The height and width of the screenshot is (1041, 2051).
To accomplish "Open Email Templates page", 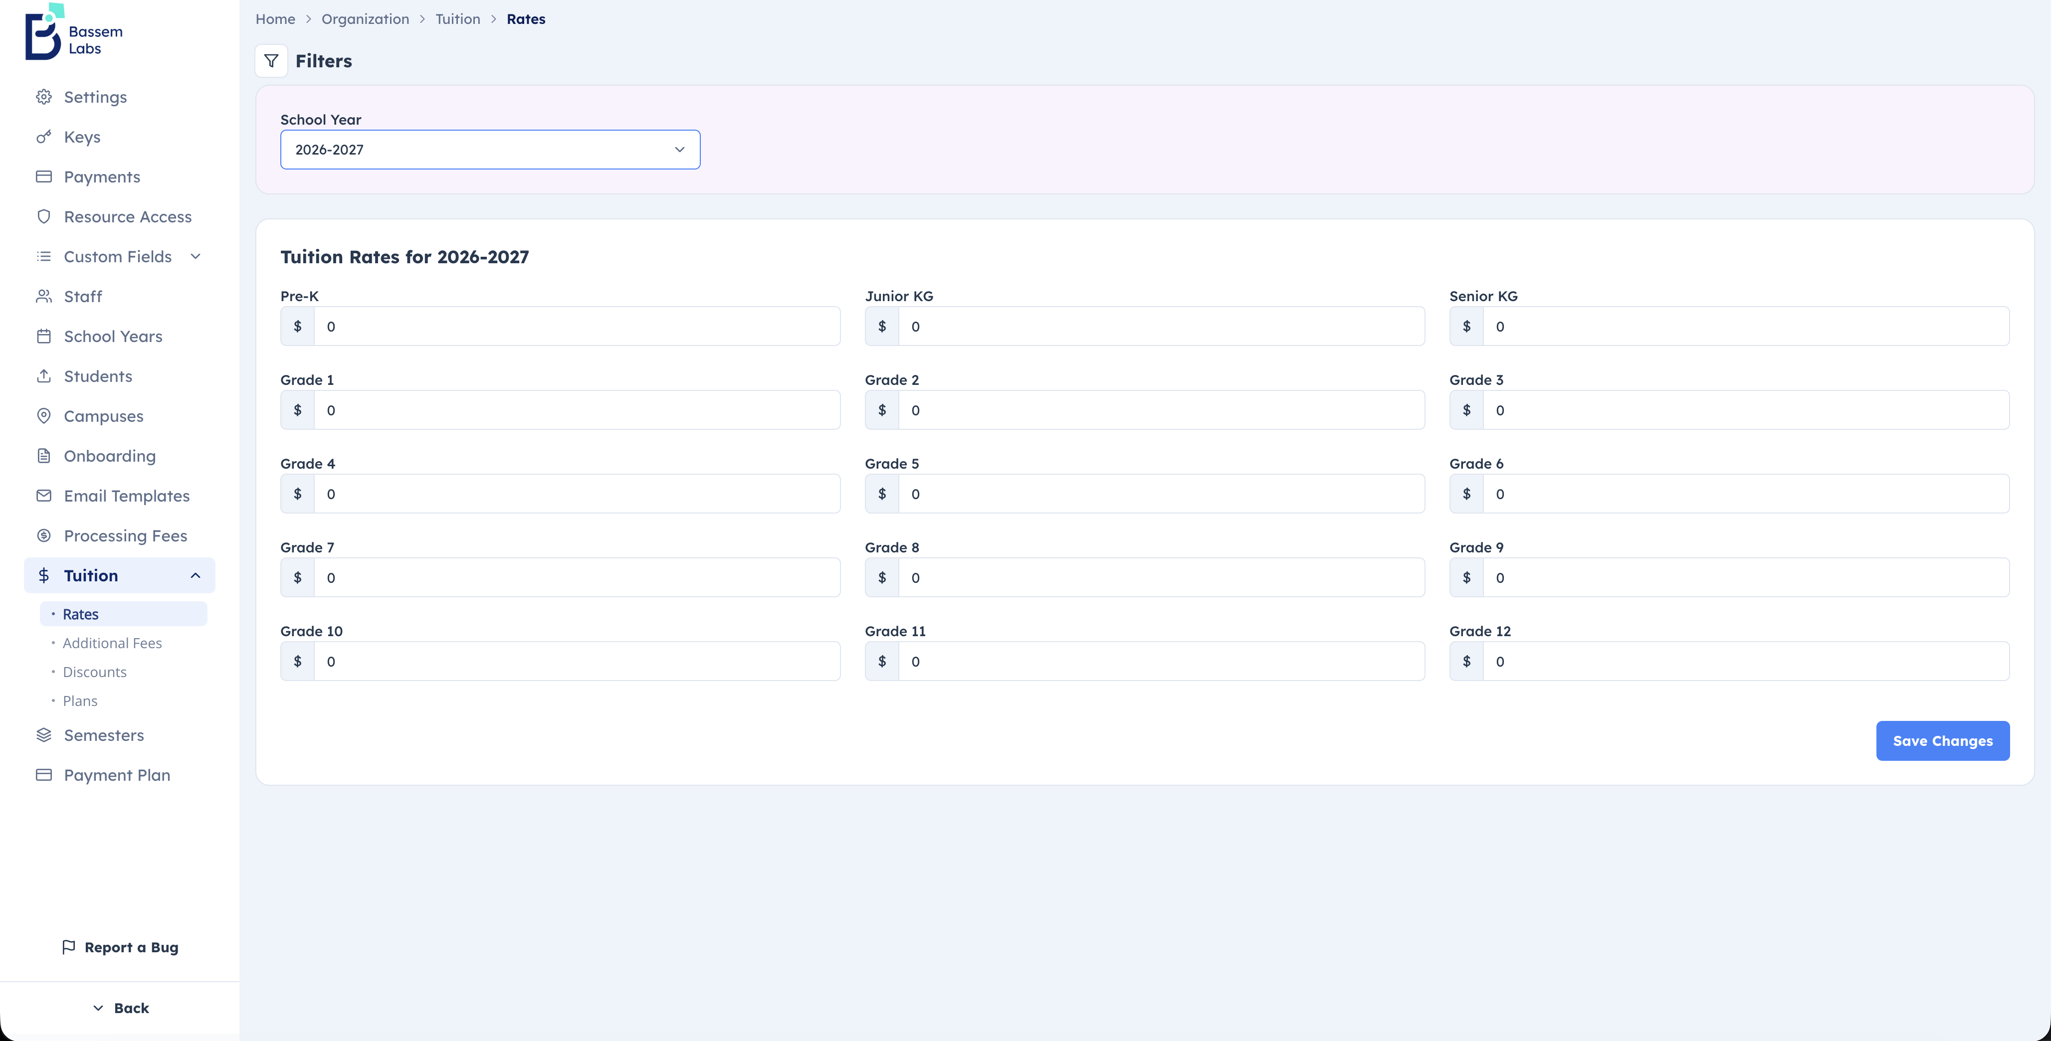I will click(119, 495).
